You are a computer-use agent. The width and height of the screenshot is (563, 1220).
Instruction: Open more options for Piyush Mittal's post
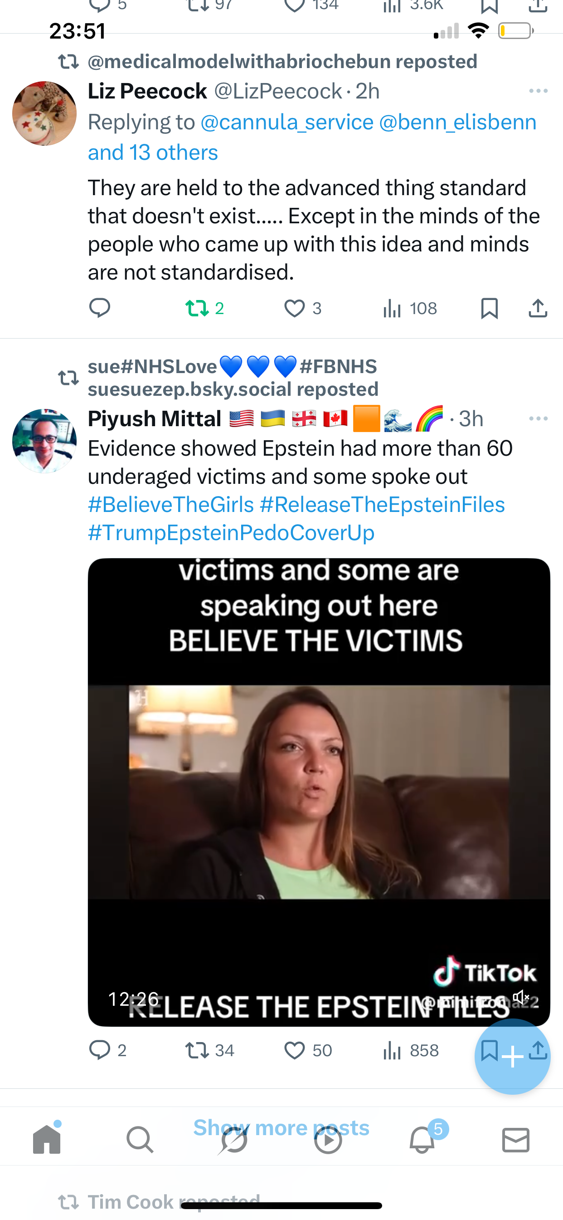[x=539, y=418]
